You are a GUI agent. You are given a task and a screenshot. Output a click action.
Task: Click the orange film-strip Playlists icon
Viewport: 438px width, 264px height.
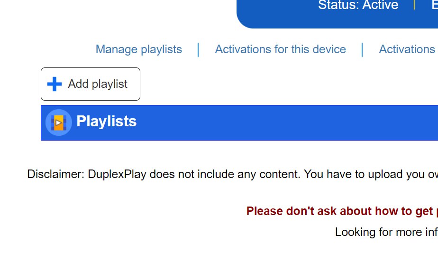[59, 123]
